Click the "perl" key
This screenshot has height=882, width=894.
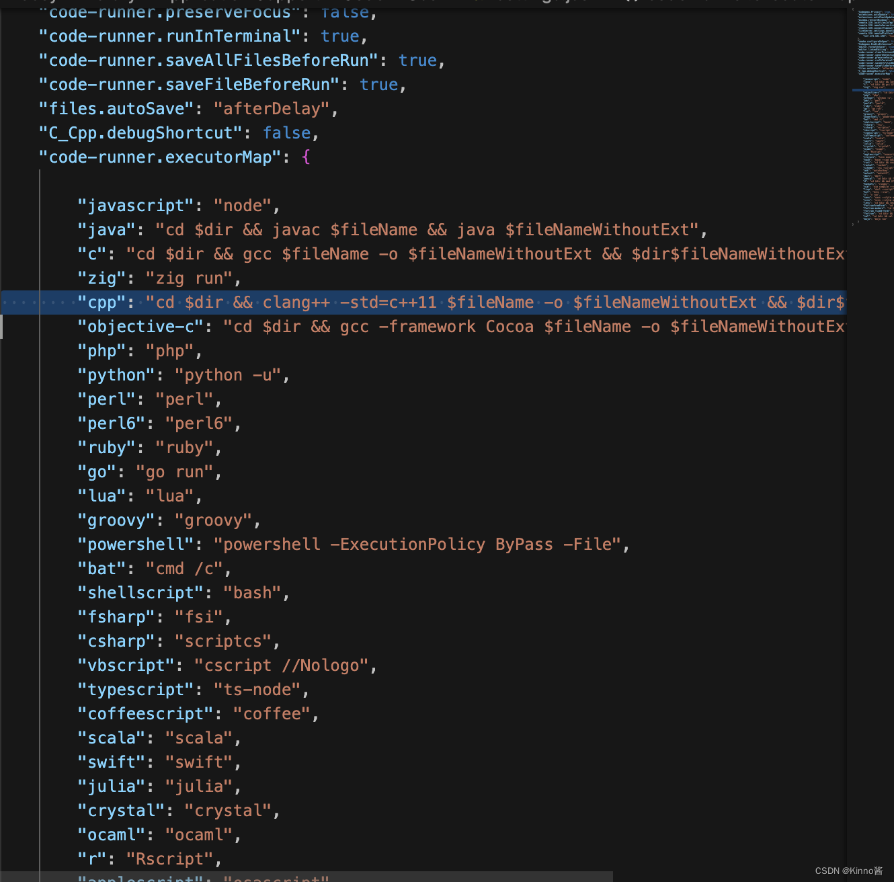(107, 399)
